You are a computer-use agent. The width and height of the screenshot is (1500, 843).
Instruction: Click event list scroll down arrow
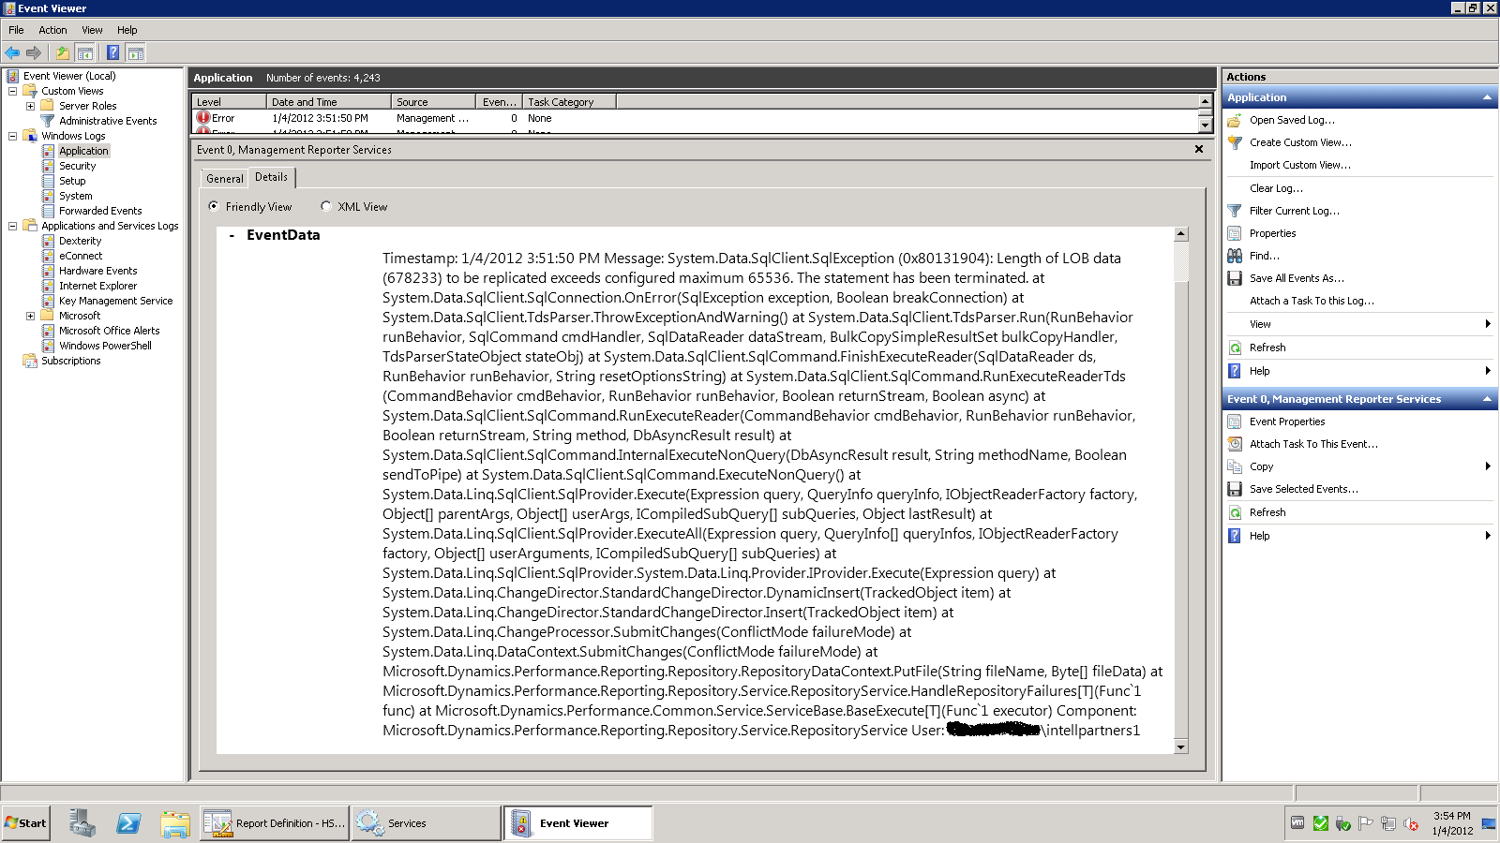[1206, 124]
